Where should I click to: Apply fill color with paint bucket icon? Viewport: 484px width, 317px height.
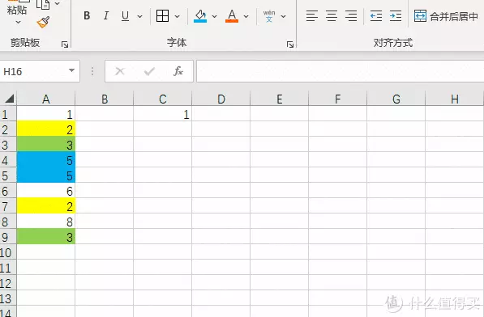point(200,16)
